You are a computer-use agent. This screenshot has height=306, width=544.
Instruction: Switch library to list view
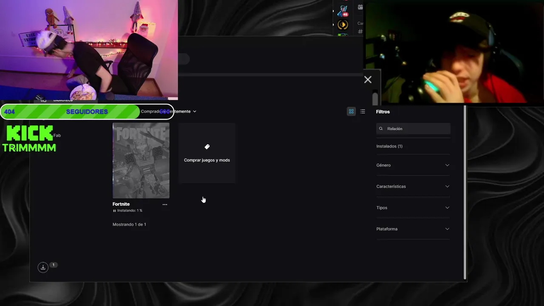[363, 111]
